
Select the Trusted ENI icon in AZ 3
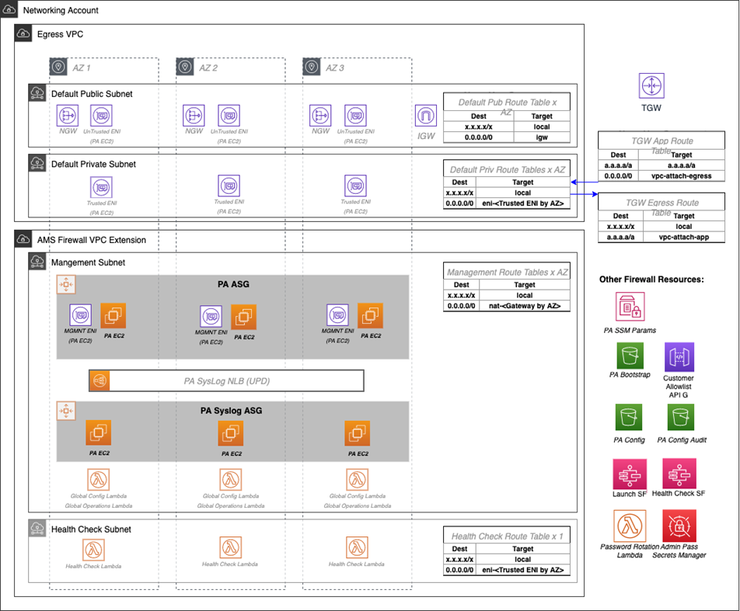pyautogui.click(x=356, y=187)
